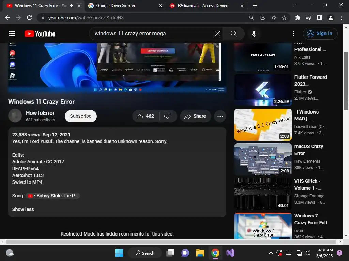The width and height of the screenshot is (349, 261).
Task: Open Chrome tab search dropdown
Action: [294, 5]
